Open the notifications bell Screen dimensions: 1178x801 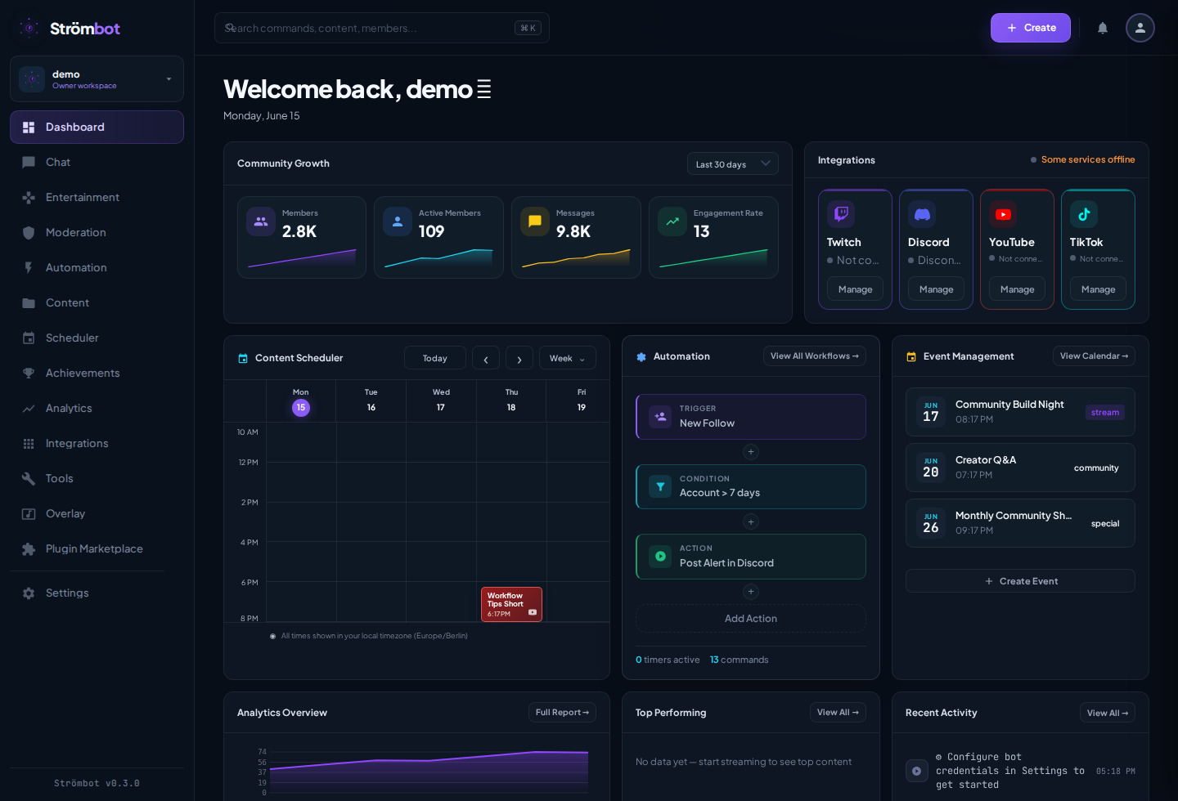pyautogui.click(x=1103, y=28)
